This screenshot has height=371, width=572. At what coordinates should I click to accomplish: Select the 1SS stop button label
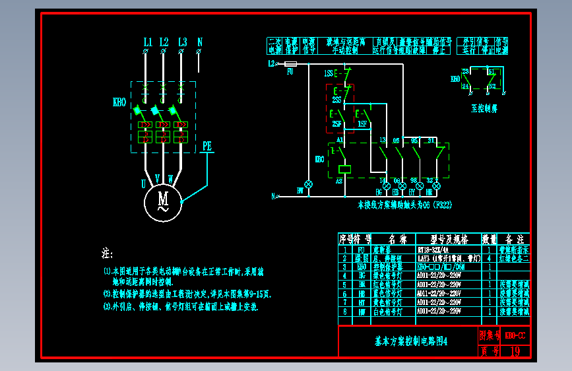(x=329, y=73)
